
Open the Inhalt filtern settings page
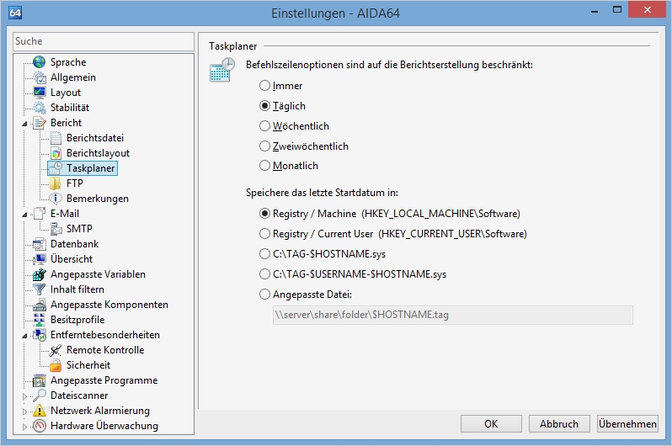[77, 289]
